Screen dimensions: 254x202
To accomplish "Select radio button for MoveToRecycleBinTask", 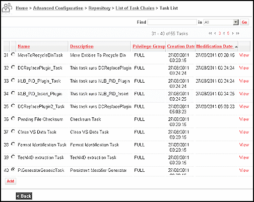I will (x=13, y=54).
